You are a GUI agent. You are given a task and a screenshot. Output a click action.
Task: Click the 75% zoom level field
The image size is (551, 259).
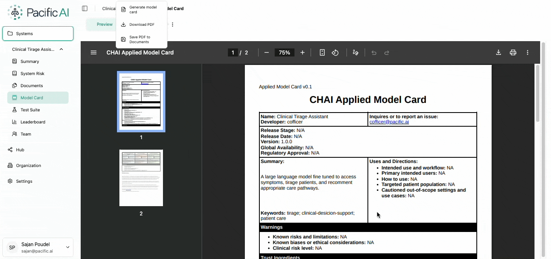point(284,52)
